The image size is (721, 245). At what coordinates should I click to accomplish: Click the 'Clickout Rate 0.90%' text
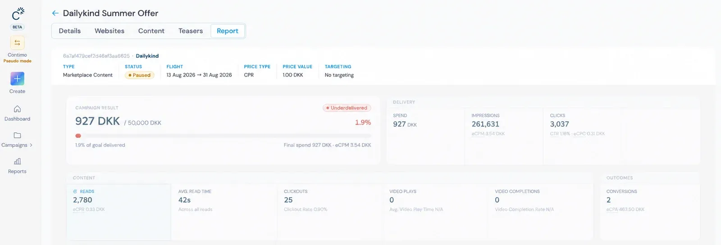[306, 209]
